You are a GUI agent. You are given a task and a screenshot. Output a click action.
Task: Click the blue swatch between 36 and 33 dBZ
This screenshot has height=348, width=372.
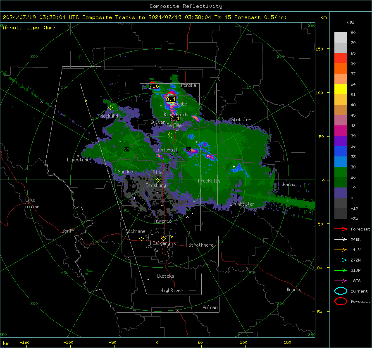(341, 151)
